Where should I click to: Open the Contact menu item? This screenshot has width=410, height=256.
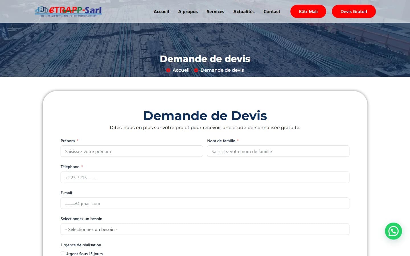(x=272, y=11)
